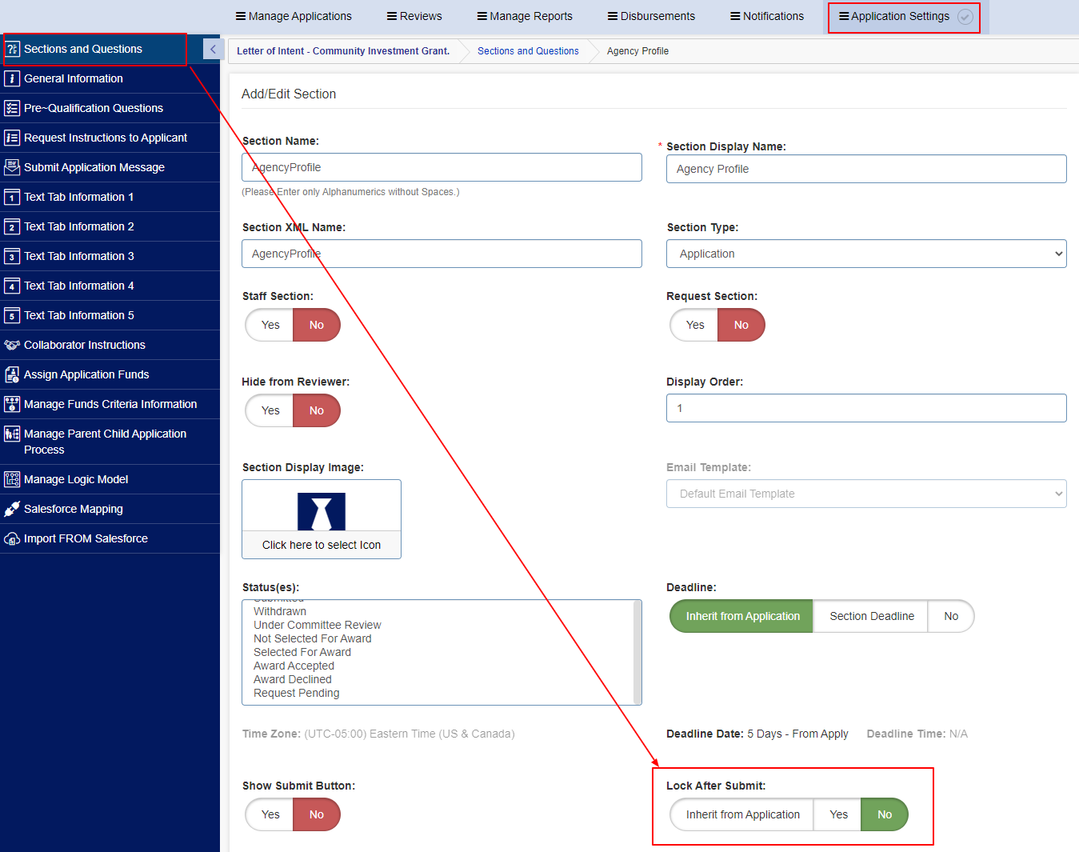Open the Section Type dropdown

866,254
